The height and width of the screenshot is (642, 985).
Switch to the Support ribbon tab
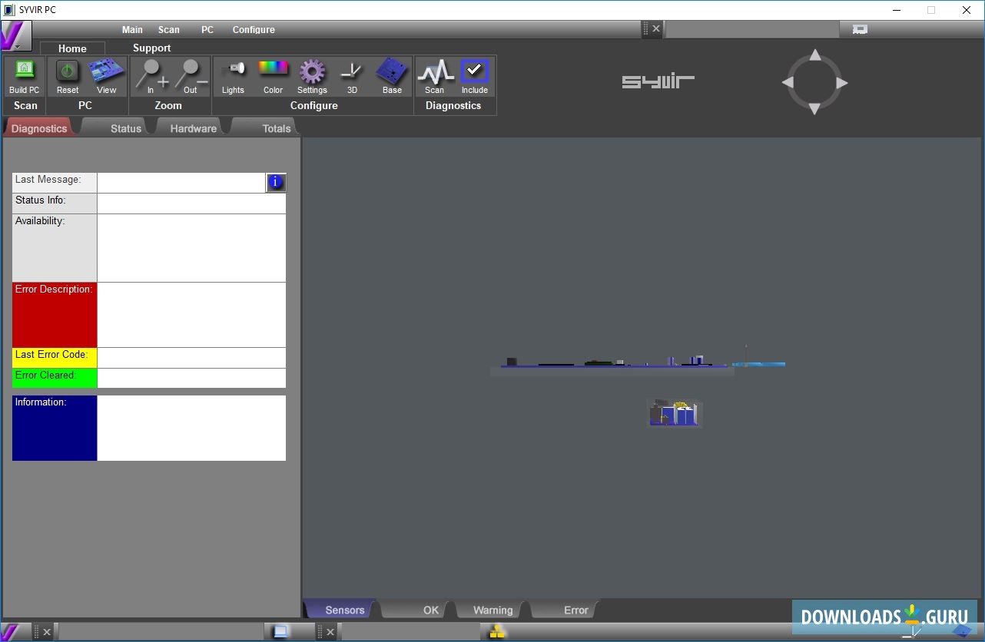click(x=151, y=48)
